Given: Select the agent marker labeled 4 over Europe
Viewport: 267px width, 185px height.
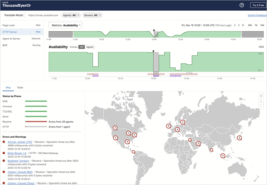Looking at the screenshot, I should (177, 129).
